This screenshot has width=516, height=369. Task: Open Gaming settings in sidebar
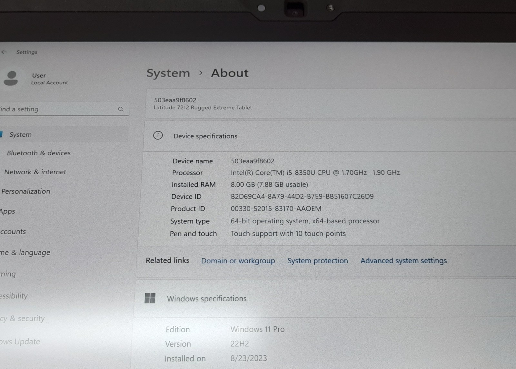(x=8, y=274)
